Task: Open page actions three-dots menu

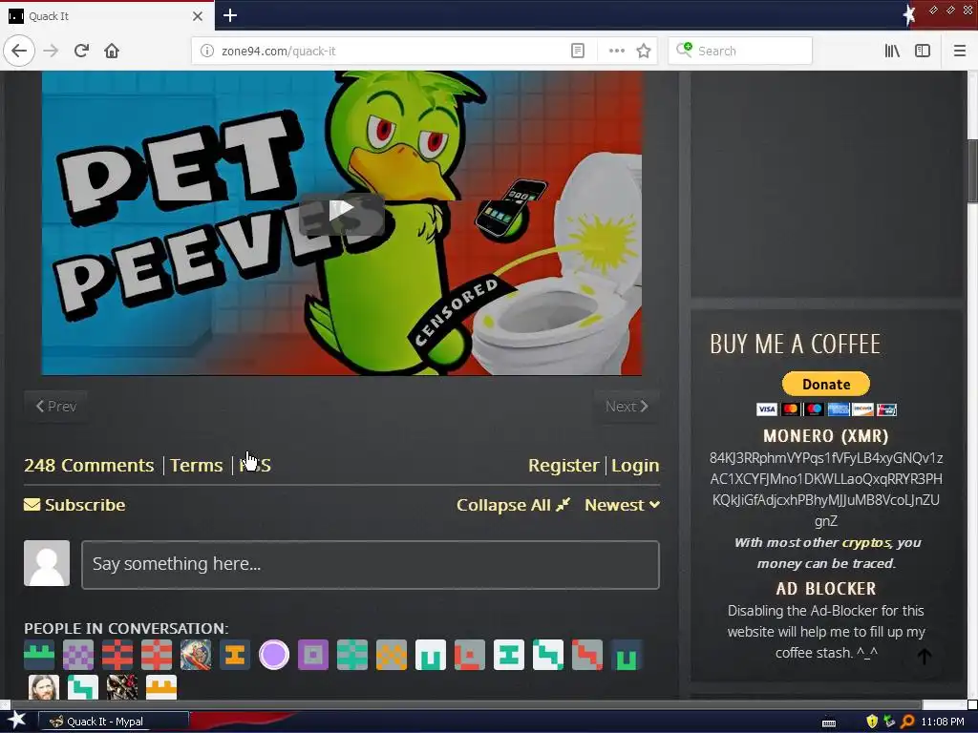Action: 616,51
